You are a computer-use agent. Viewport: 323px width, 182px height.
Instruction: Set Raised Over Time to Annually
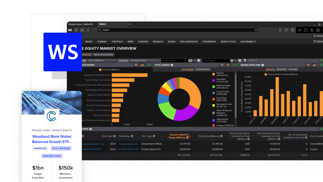[293, 69]
